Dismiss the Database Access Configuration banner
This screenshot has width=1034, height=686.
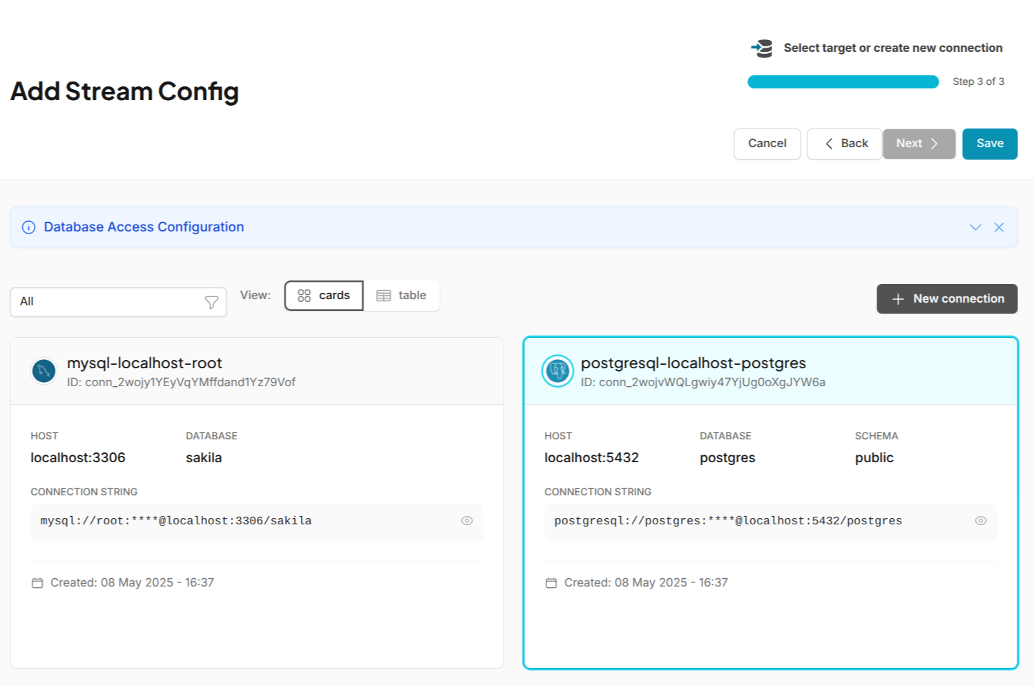[x=999, y=227]
